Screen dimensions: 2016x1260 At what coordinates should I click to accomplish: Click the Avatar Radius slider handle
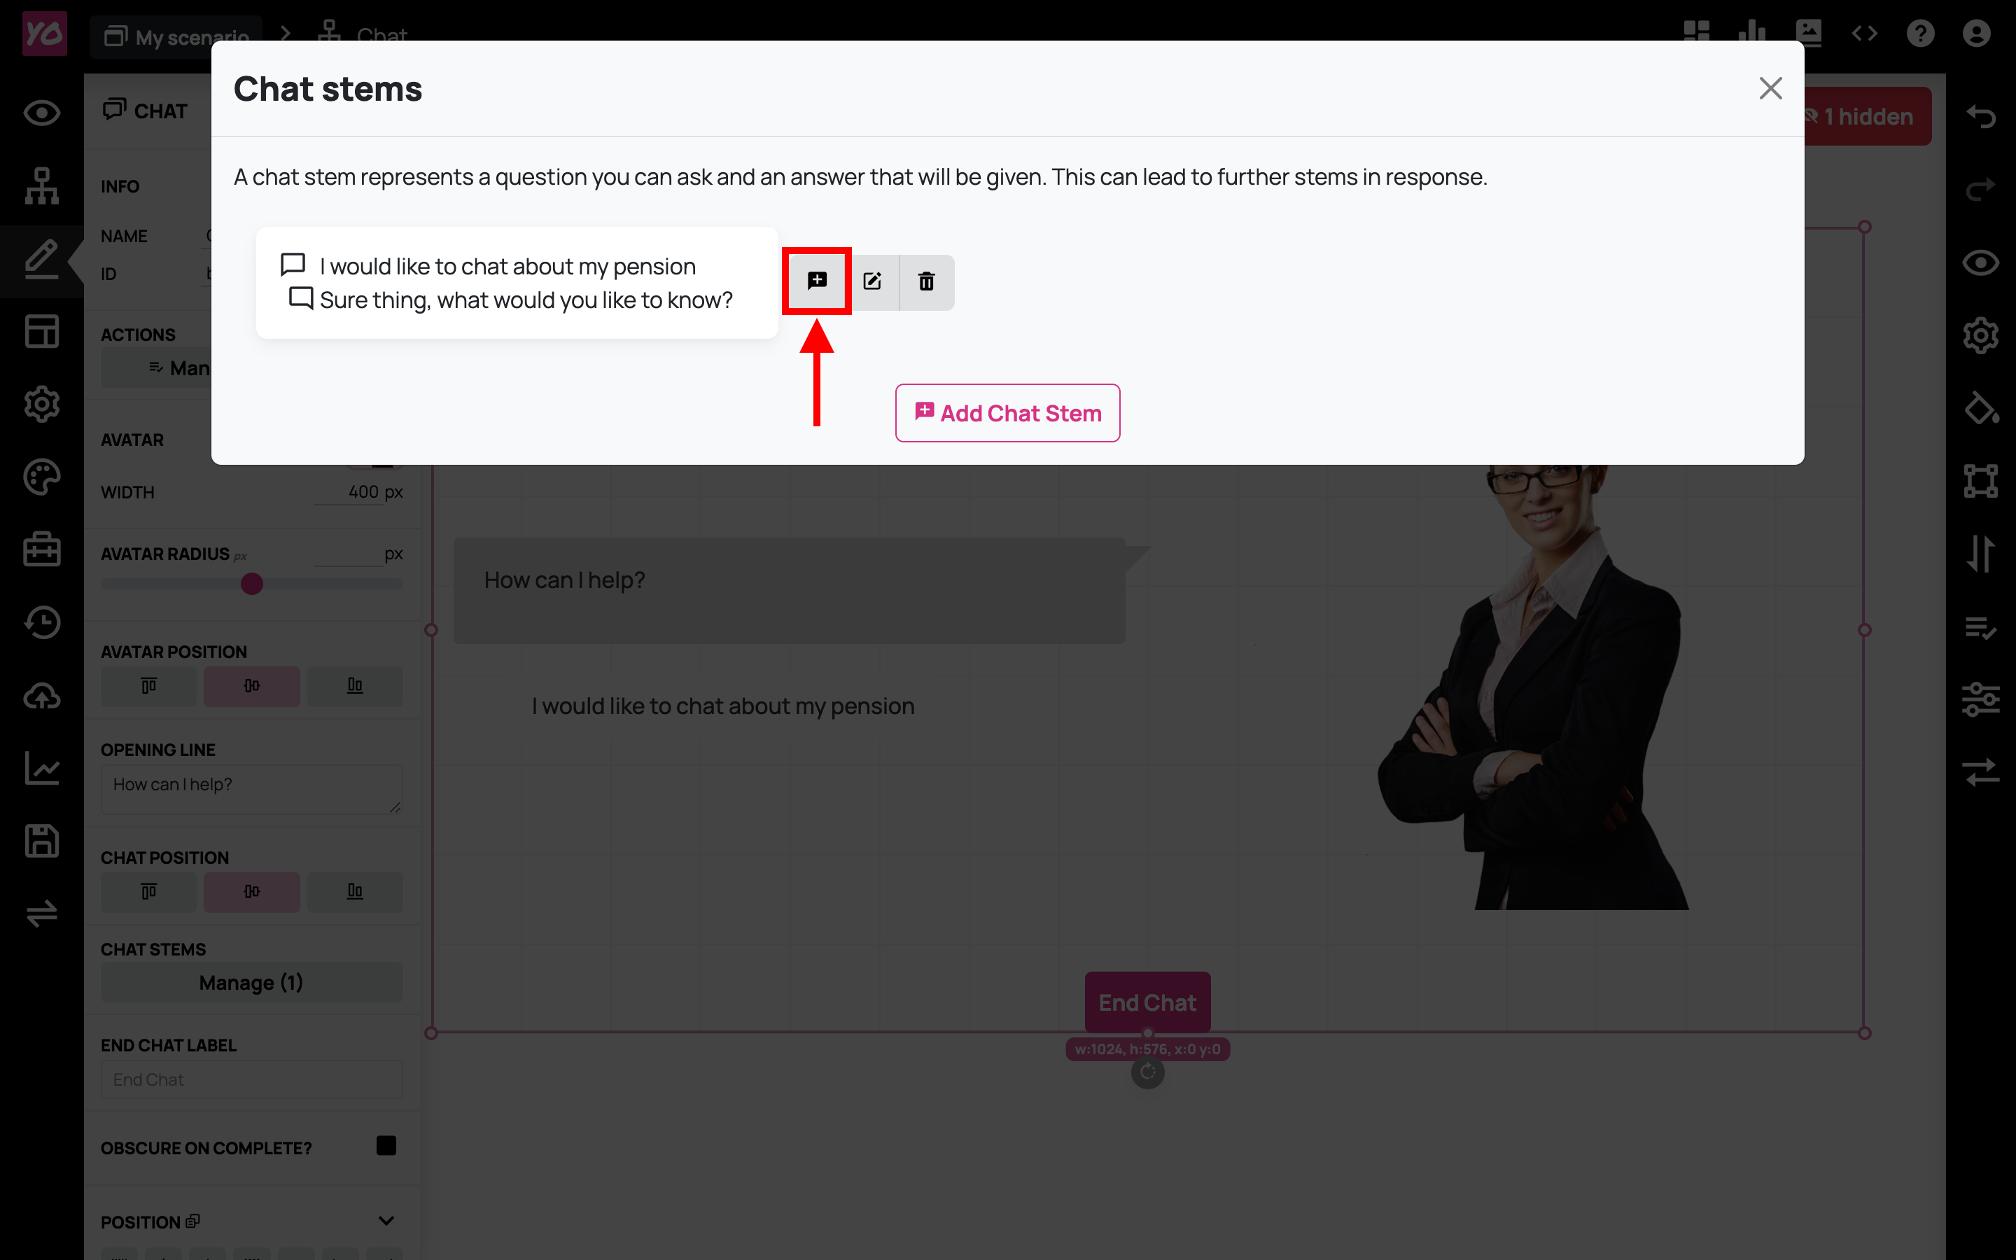pos(251,584)
